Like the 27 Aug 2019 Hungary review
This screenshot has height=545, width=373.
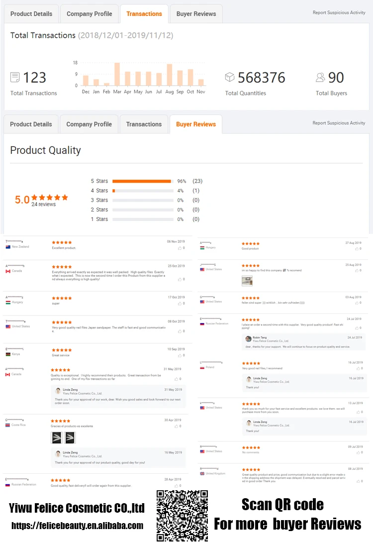(x=357, y=248)
